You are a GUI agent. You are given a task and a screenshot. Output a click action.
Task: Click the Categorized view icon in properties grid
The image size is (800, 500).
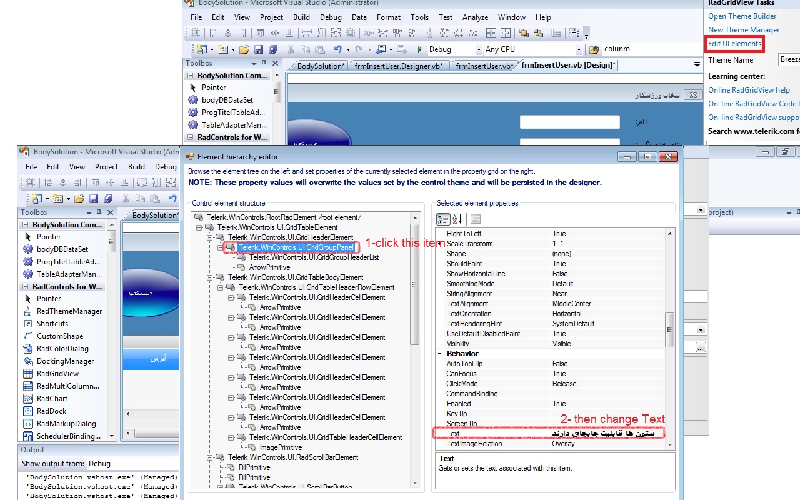tap(443, 219)
